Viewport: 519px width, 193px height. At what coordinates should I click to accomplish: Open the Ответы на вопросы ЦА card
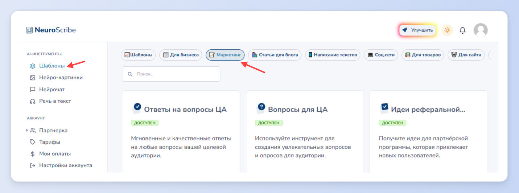(181, 131)
